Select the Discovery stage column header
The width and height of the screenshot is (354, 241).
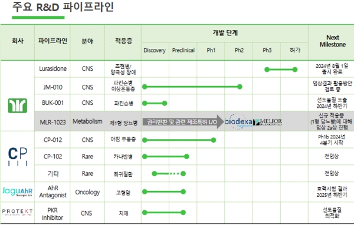[x=155, y=51]
